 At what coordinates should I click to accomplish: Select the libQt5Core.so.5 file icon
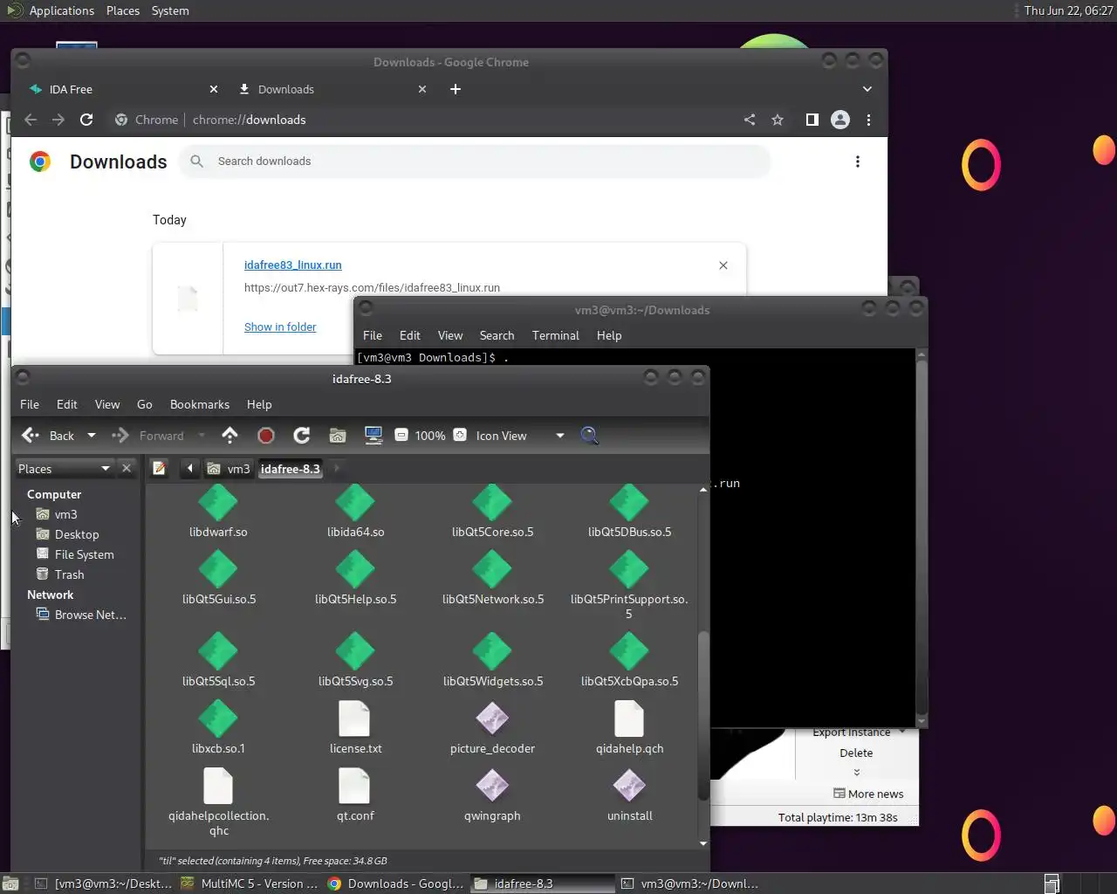tap(492, 503)
